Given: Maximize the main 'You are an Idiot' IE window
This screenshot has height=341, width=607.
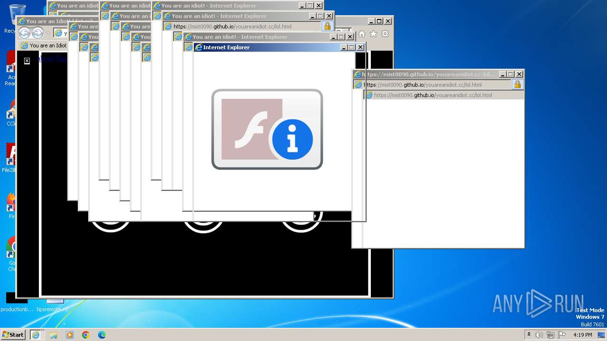Looking at the screenshot, I should (x=379, y=21).
